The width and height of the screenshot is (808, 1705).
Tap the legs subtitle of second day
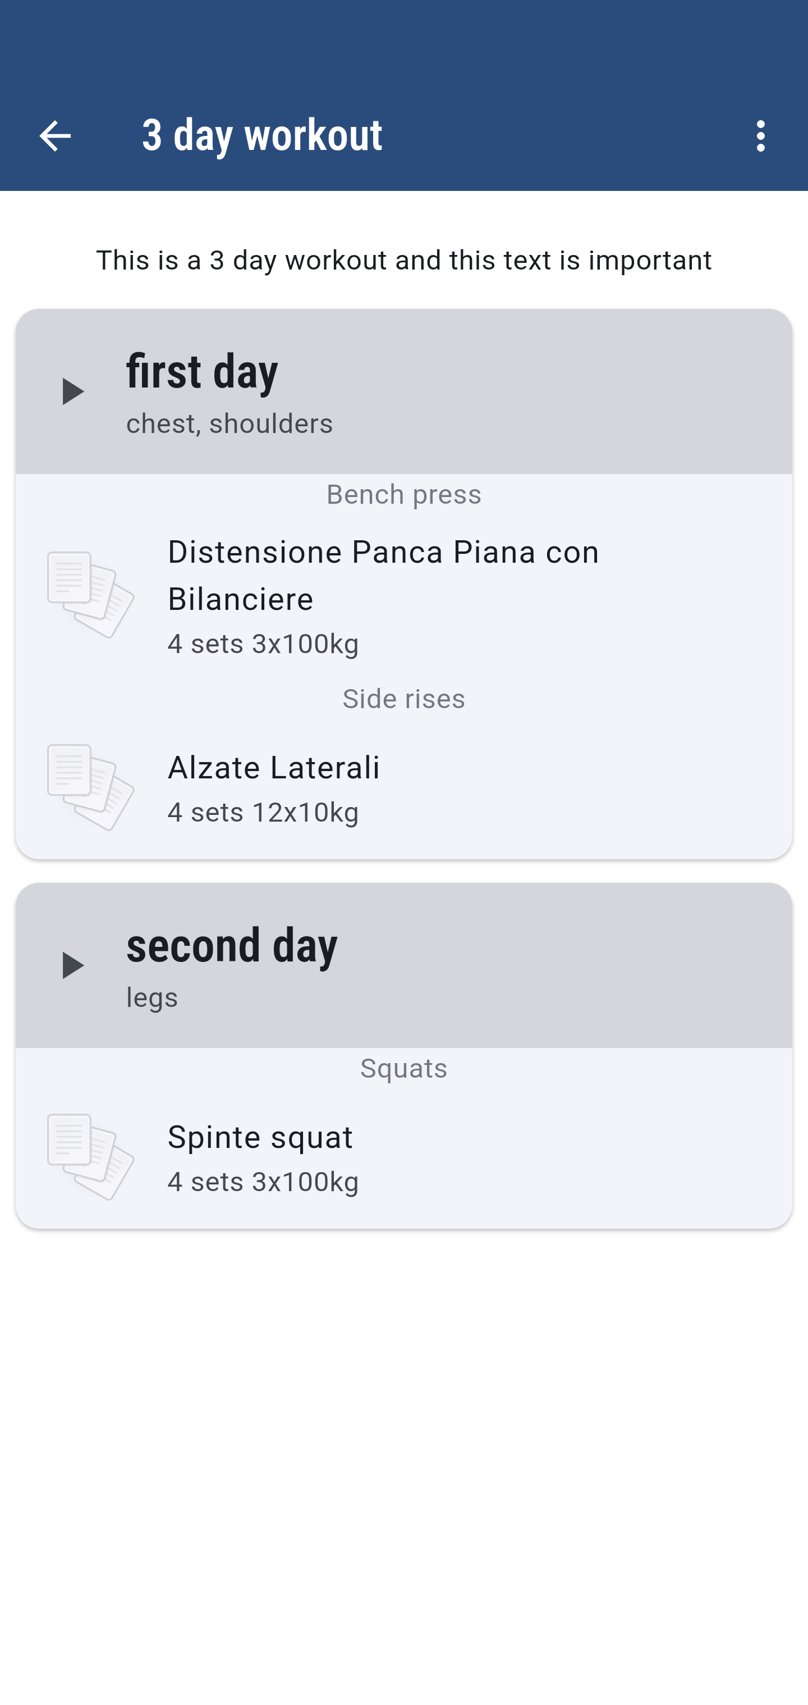coord(152,997)
